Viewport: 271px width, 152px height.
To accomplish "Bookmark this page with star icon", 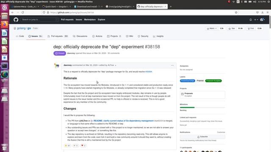I will [236, 12].
